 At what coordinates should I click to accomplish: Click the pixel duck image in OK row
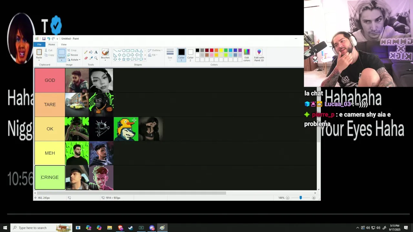tap(126, 129)
